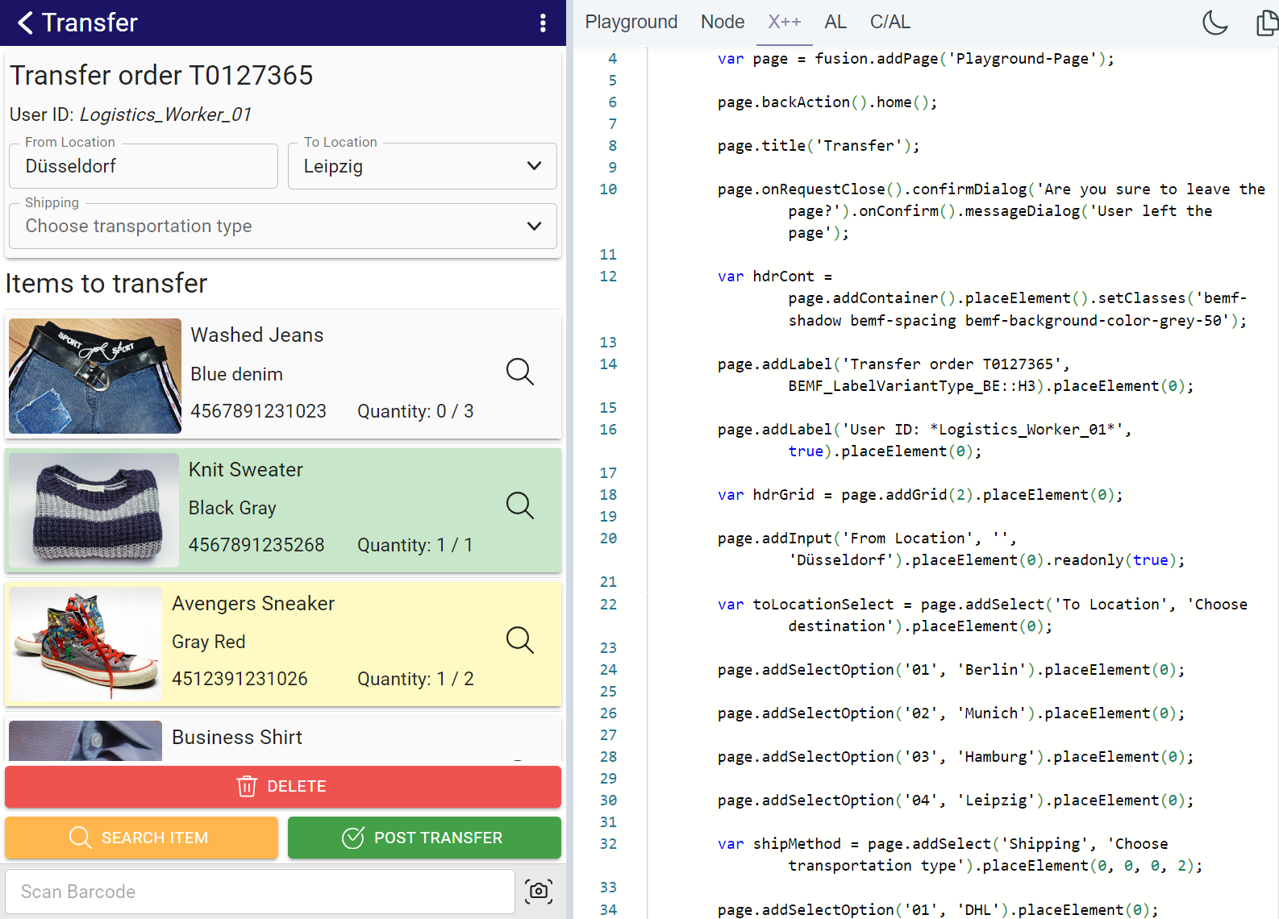The image size is (1279, 919).
Task: Click the Knit Sweater item title
Action: tap(246, 469)
